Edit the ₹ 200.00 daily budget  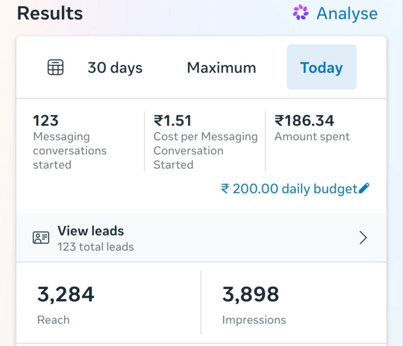click(295, 189)
